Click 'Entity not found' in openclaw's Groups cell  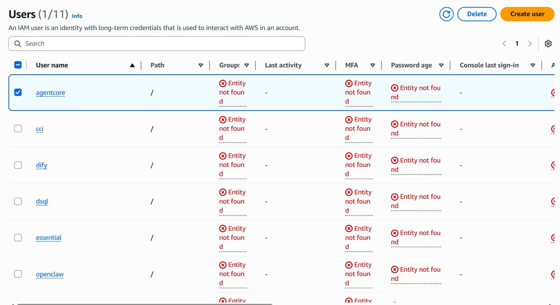232,274
